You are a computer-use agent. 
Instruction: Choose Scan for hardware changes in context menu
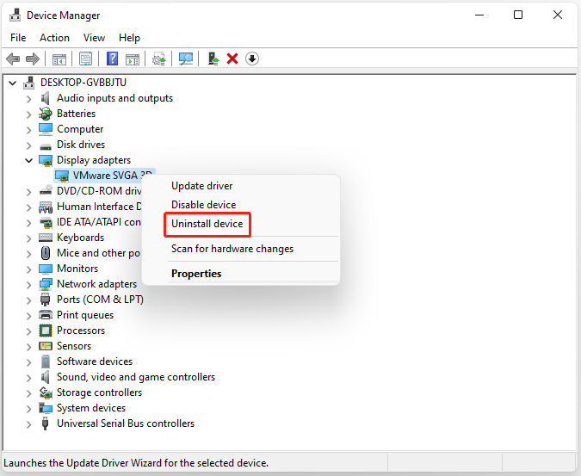click(232, 249)
